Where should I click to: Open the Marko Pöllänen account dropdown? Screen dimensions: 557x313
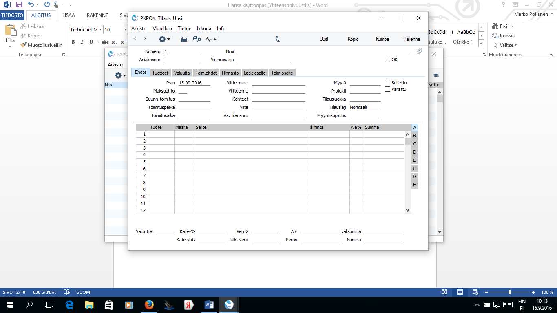click(x=533, y=15)
